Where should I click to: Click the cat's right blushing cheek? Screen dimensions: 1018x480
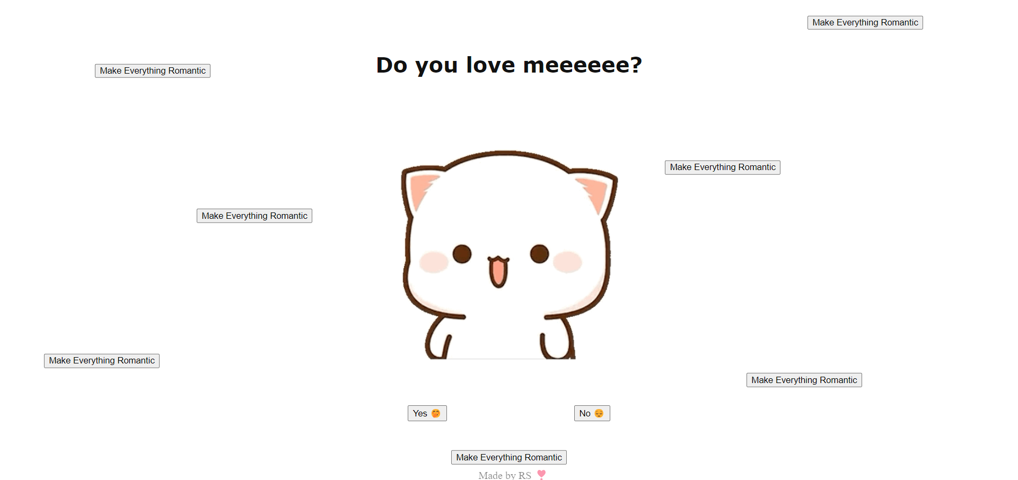567,262
